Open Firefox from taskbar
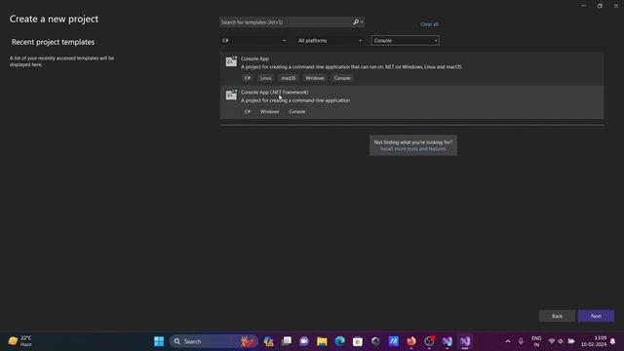 pyautogui.click(x=411, y=341)
